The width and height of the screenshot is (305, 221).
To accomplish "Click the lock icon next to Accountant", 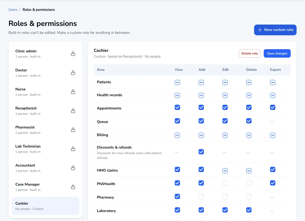I will [x=73, y=168].
